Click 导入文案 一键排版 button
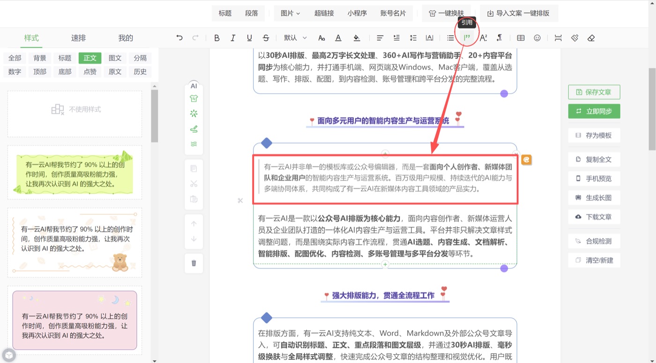Viewport: 656px width, 363px height. click(519, 13)
